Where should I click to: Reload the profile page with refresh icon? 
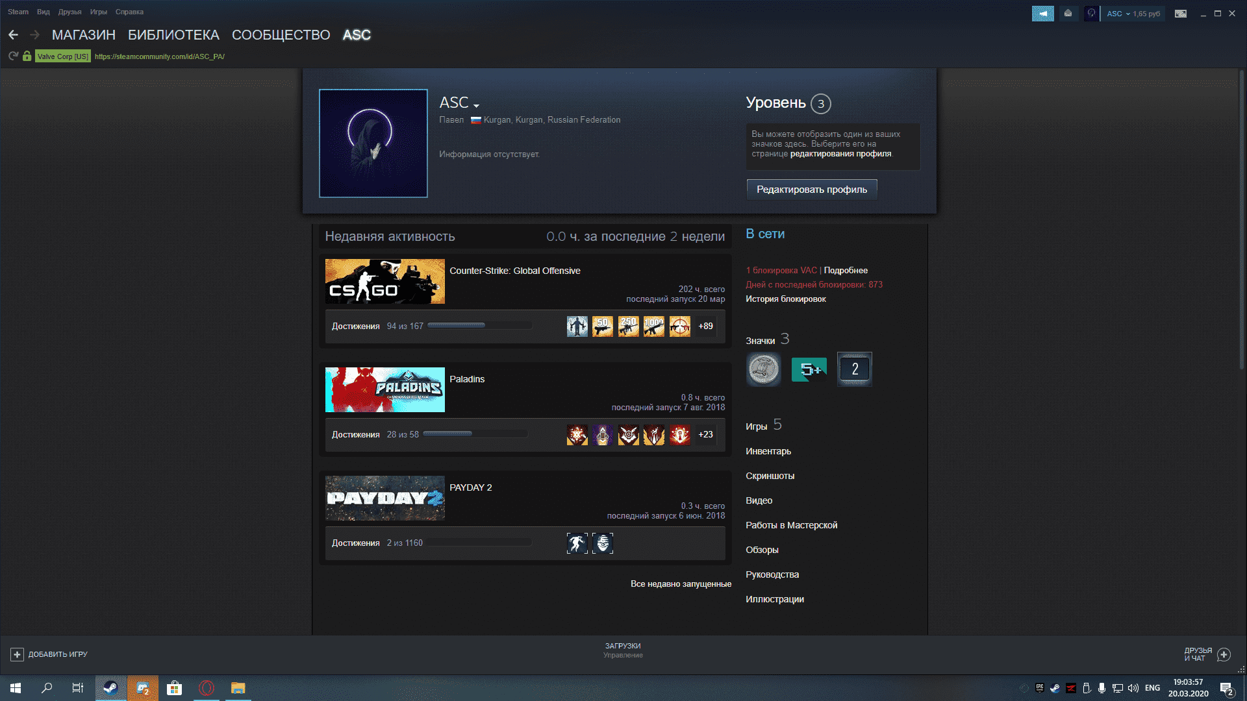(x=13, y=56)
